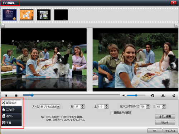
Task: Pause the video preview playback
Action: (6, 95)
